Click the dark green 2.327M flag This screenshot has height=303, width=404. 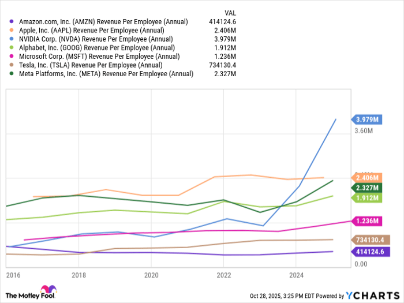pyautogui.click(x=366, y=188)
